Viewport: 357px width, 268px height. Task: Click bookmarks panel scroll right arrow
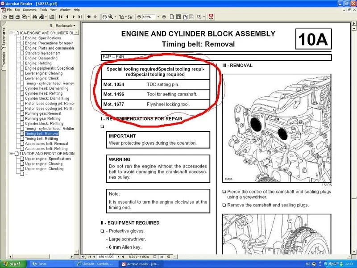click(72, 257)
